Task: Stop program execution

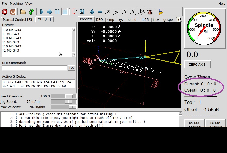Action: point(65,12)
